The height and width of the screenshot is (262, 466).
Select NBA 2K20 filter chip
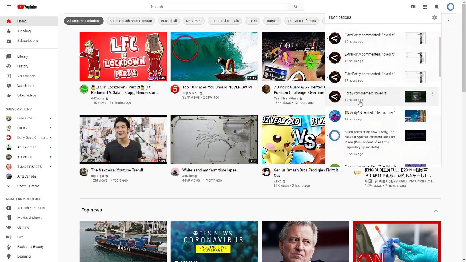point(194,21)
